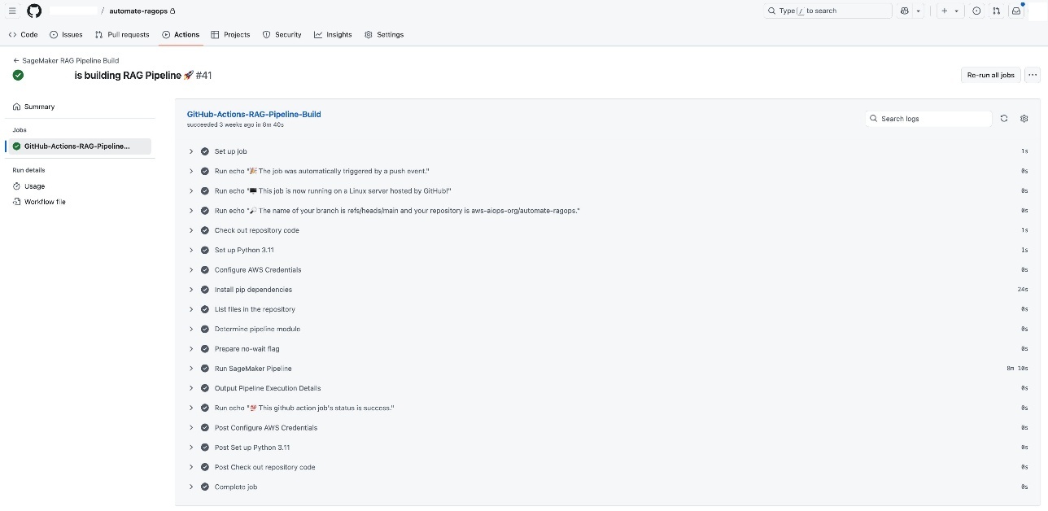
Task: Click the success checkmark beside 'Determine pipeline module'
Action: point(205,329)
